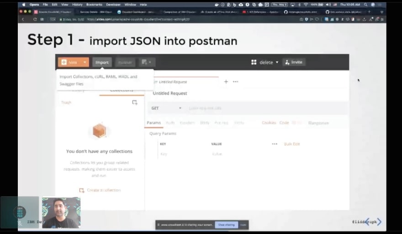Screen dimensions: 402x234
Task: Open the new window icon dropdown
Action: (x=147, y=62)
